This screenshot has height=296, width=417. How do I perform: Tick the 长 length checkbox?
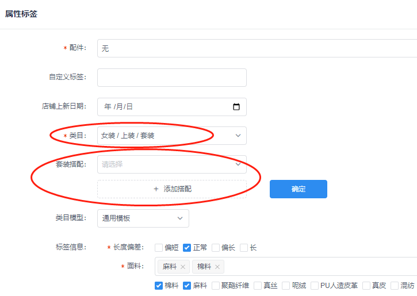pyautogui.click(x=244, y=248)
